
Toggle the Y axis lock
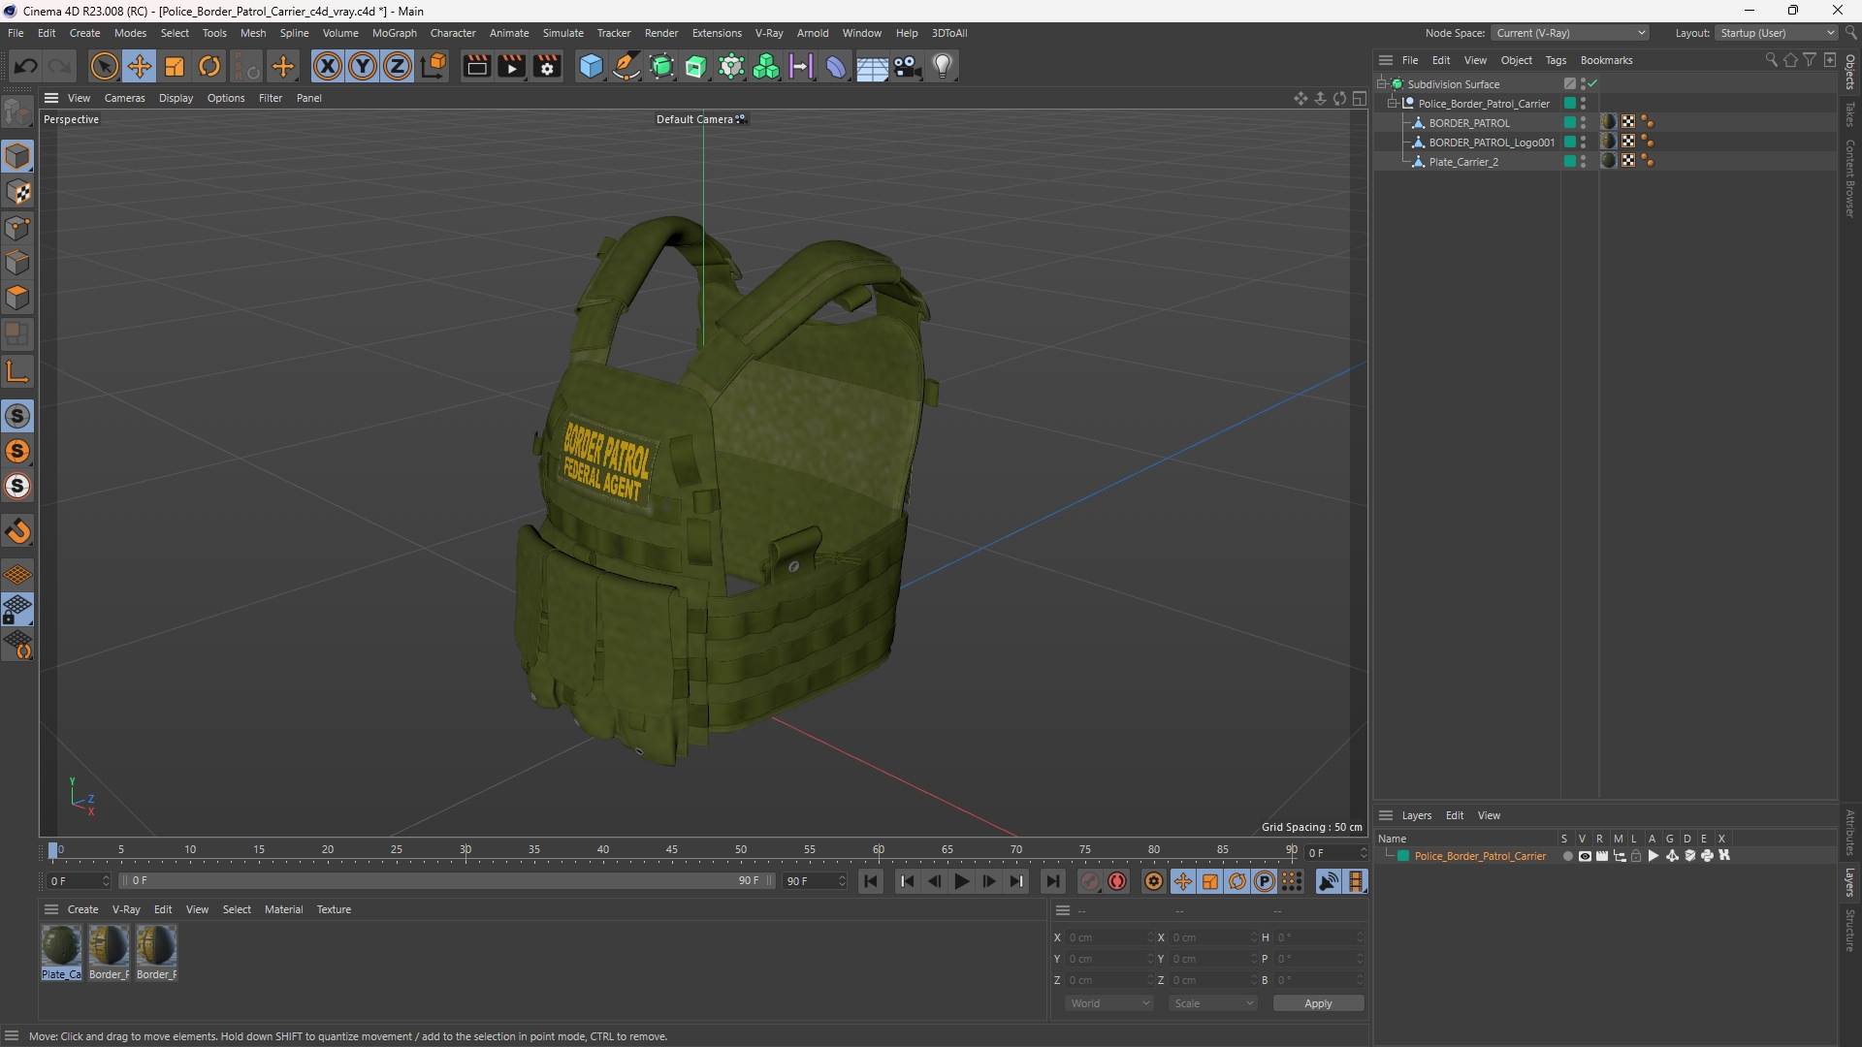click(363, 66)
